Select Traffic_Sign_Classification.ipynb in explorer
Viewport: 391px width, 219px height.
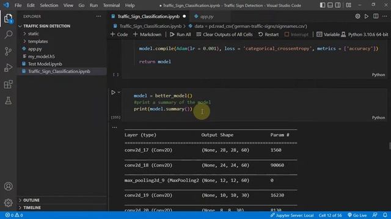59,71
